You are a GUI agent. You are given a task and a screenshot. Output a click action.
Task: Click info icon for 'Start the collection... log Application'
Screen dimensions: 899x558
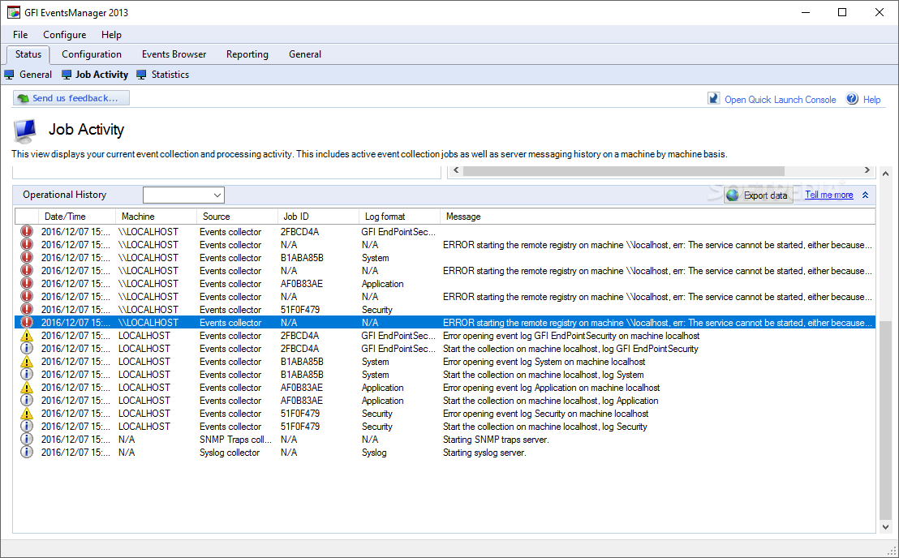(x=27, y=401)
